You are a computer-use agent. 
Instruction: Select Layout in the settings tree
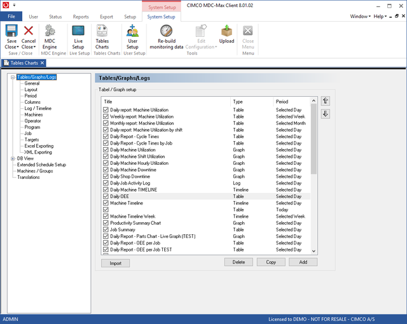[x=31, y=90]
